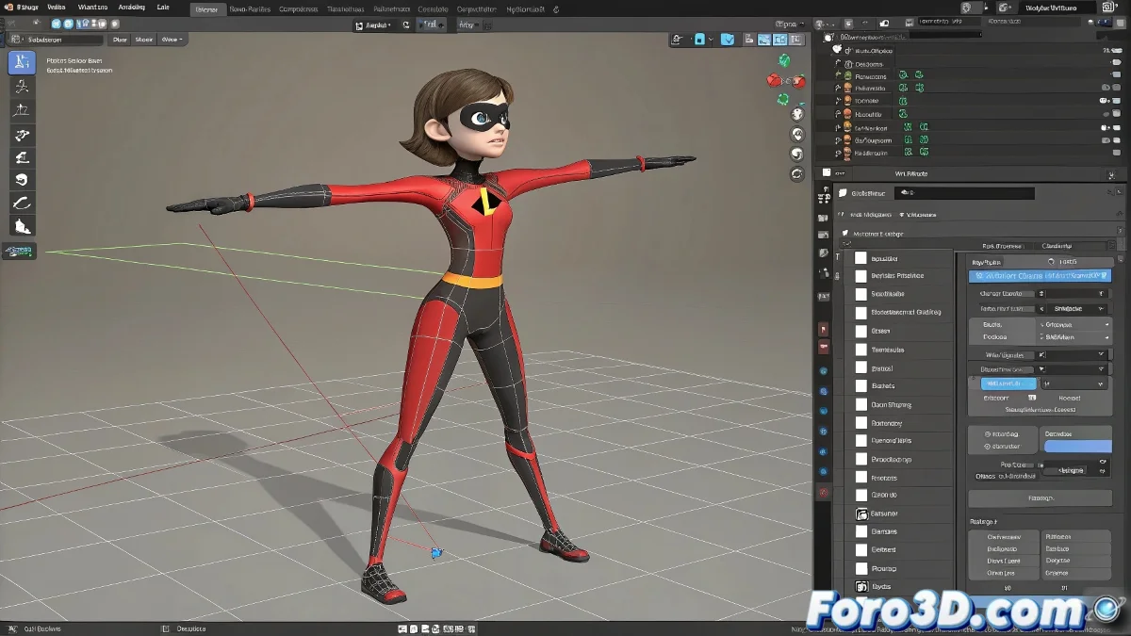
Task: Click the blue shield icon in viewport header
Action: (x=729, y=40)
